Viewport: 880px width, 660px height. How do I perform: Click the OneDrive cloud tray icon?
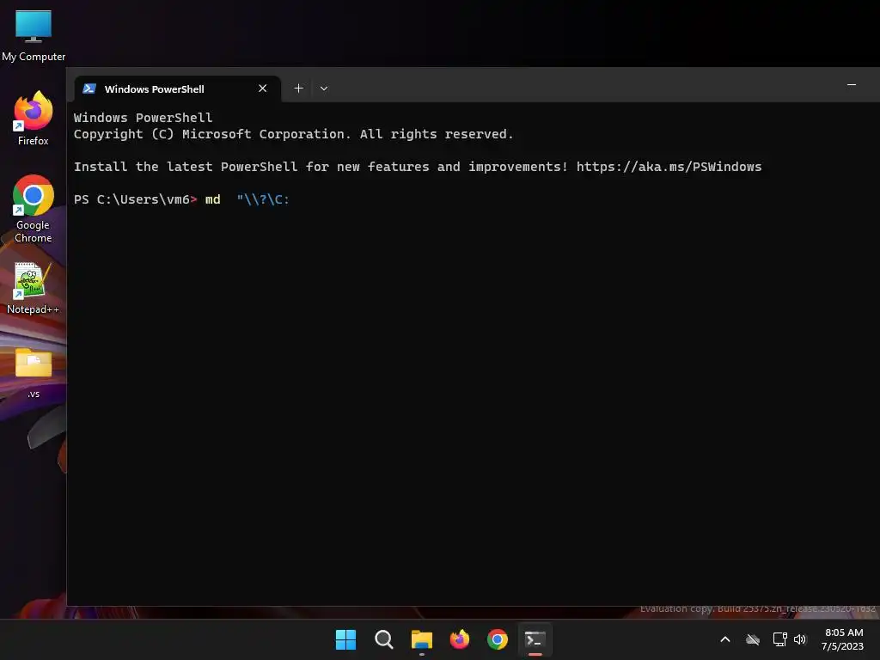tap(753, 639)
